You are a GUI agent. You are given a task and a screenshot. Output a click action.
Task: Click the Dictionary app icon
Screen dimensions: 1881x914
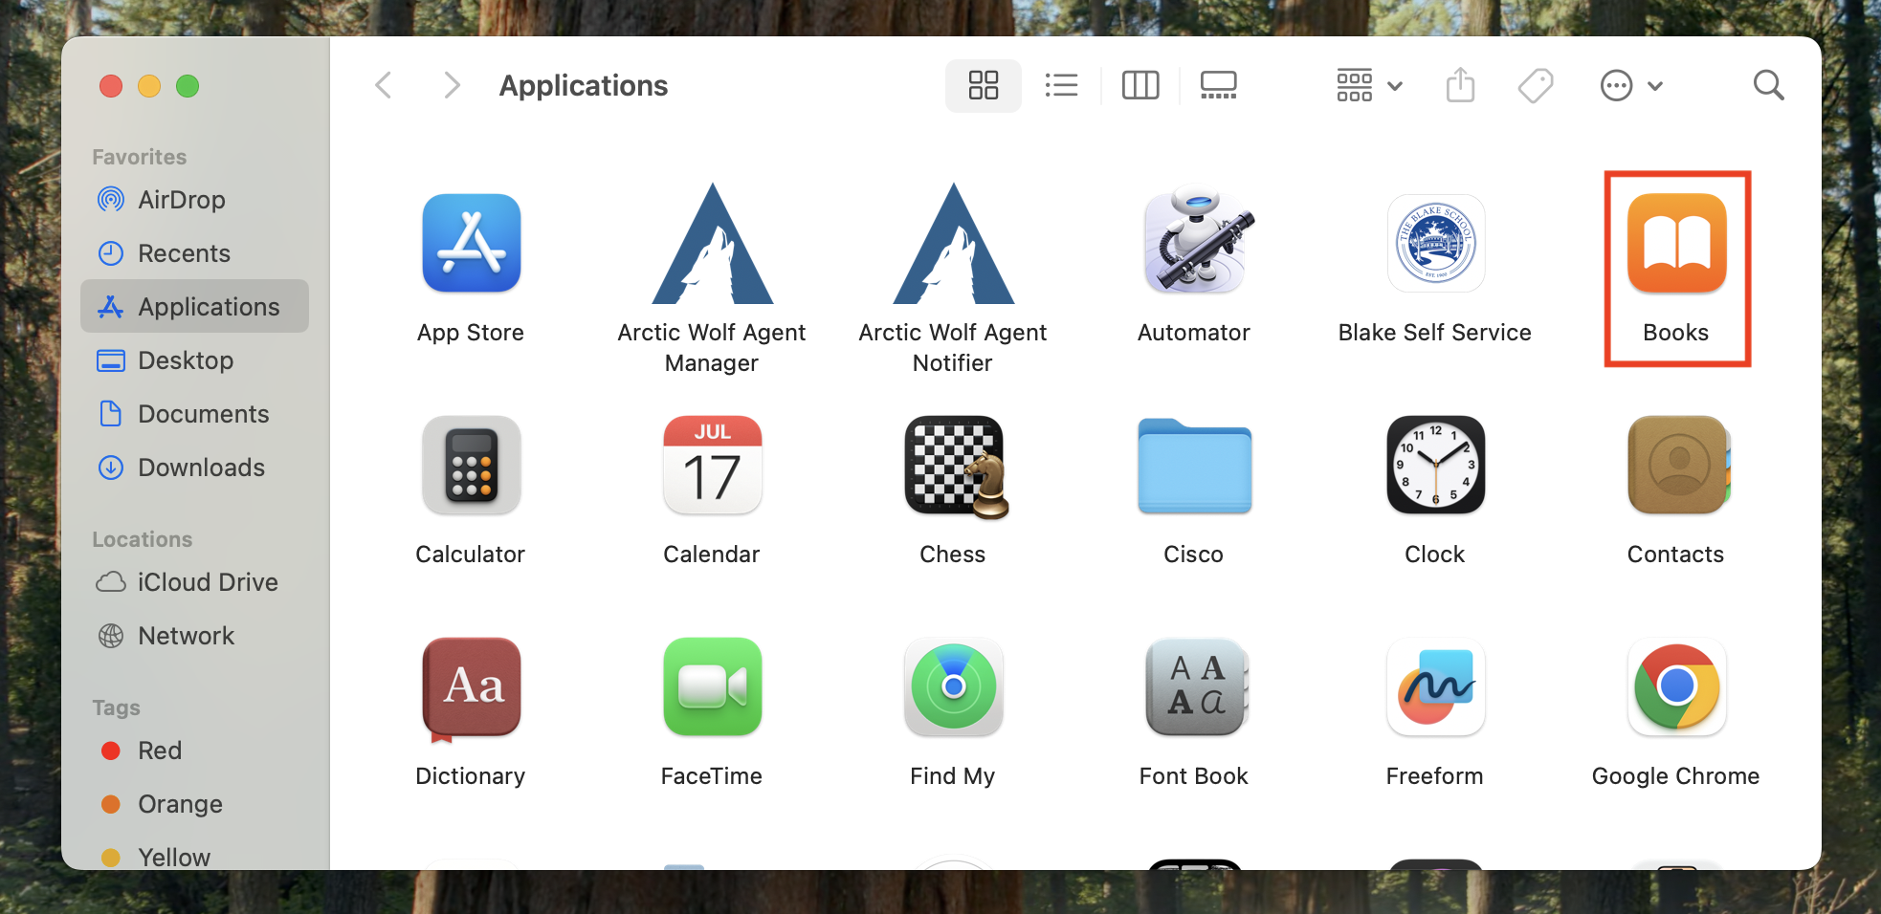click(471, 689)
